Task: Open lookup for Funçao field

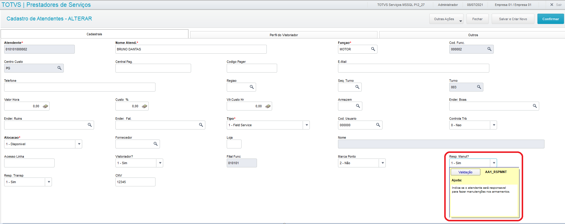Action: coord(373,49)
